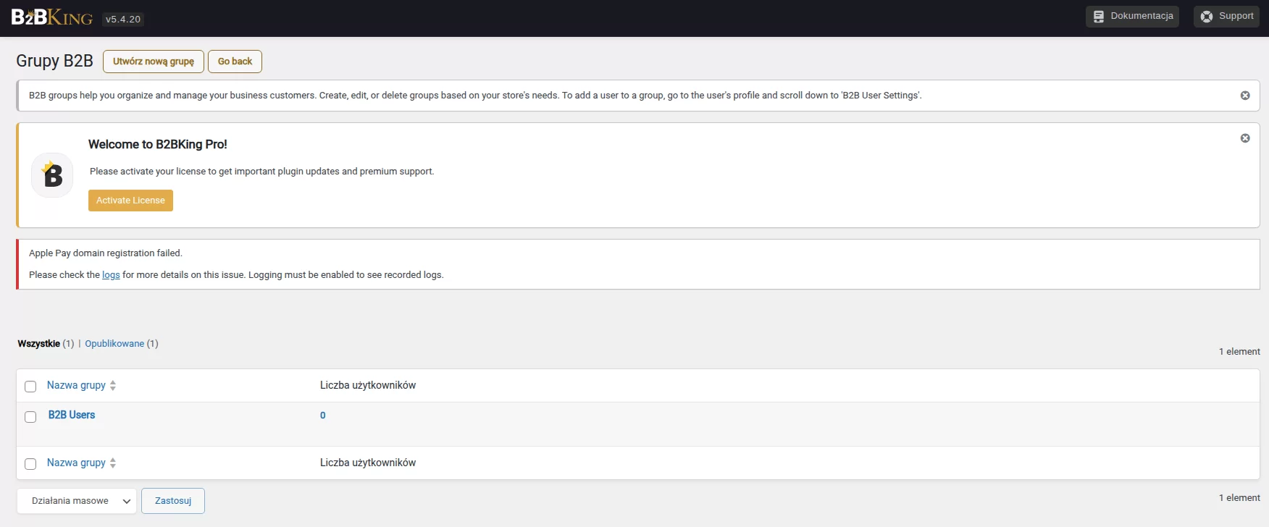Open Support from the header
The height and width of the screenshot is (527, 1269).
point(1226,16)
